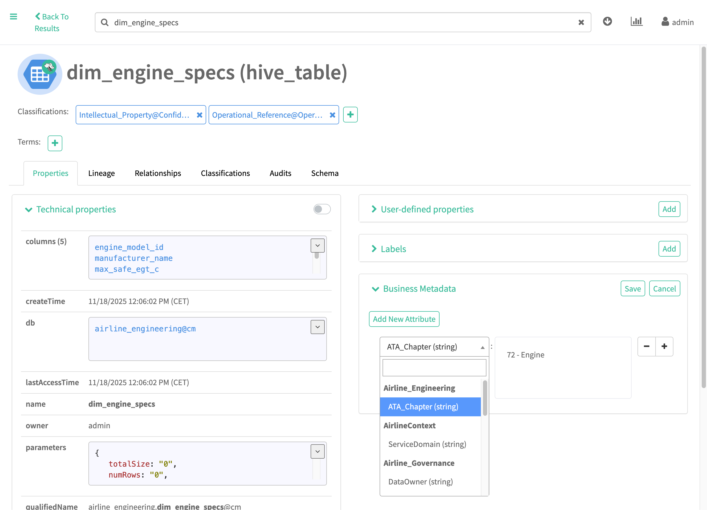Remove Intellectual_Property classification with its X
This screenshot has height=510, width=707.
point(200,115)
